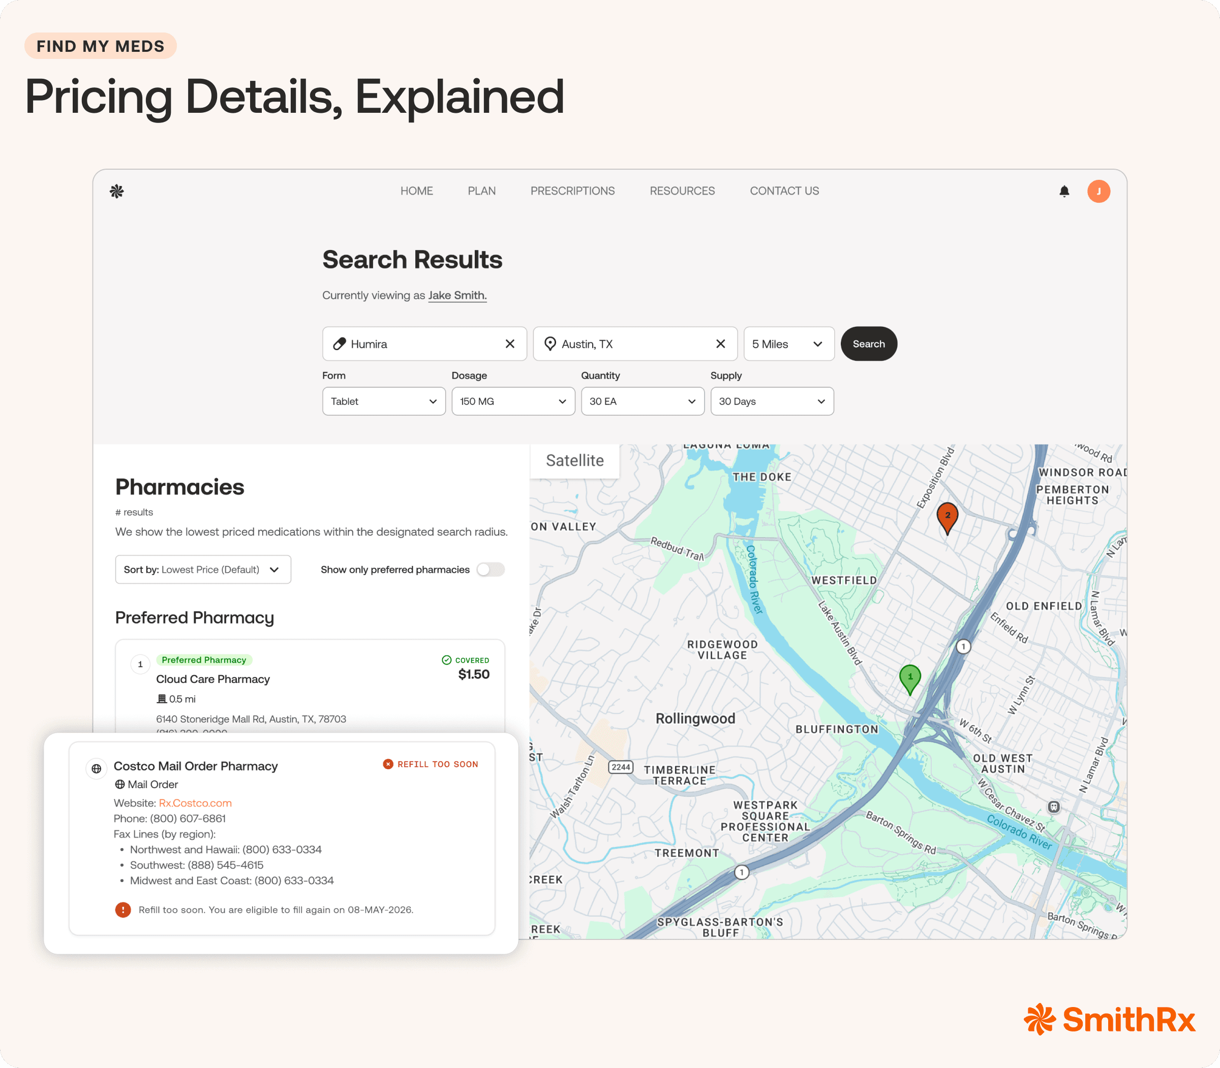The image size is (1220, 1068).
Task: Select the orange map marker 2
Action: [948, 518]
